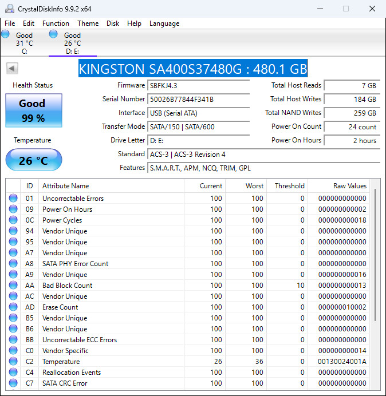Click status orb of attribute 95 row
Viewport: 386px width, 396px height.
[x=13, y=241]
